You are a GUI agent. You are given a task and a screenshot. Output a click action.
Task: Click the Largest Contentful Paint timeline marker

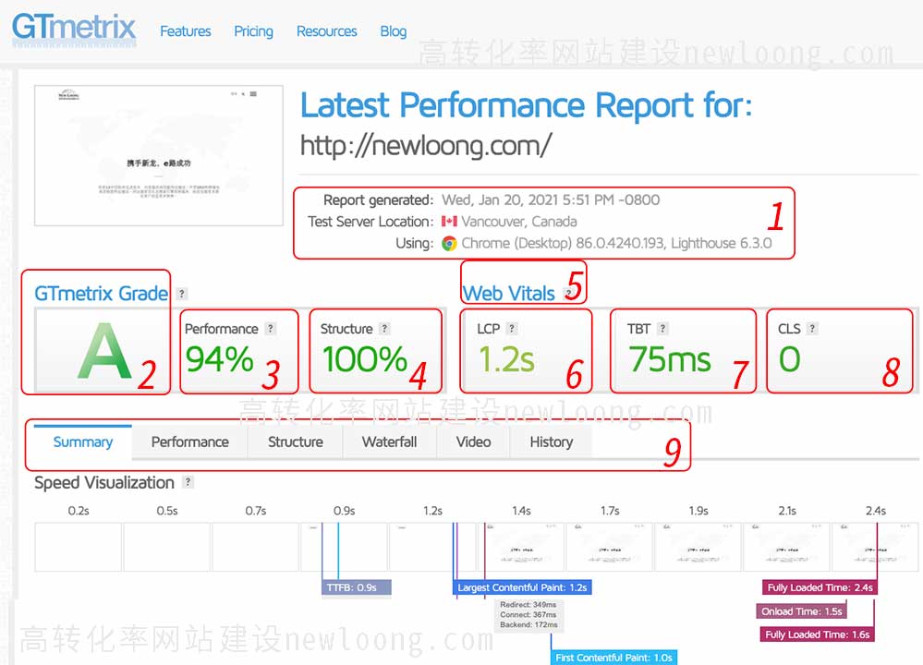[522, 587]
